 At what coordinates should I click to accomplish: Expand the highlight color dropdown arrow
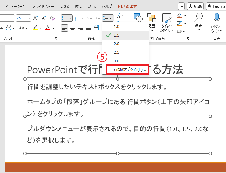click(41, 28)
